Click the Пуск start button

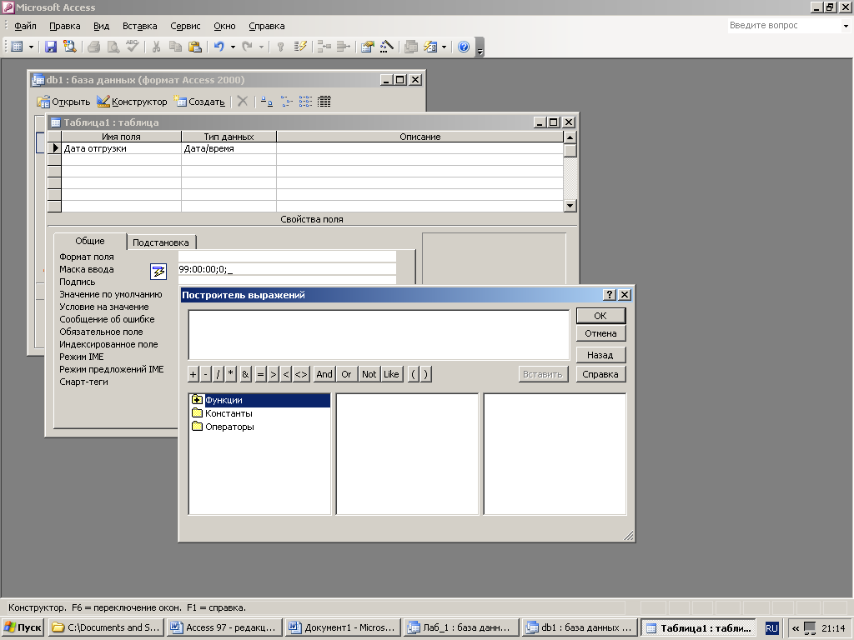pos(24,627)
